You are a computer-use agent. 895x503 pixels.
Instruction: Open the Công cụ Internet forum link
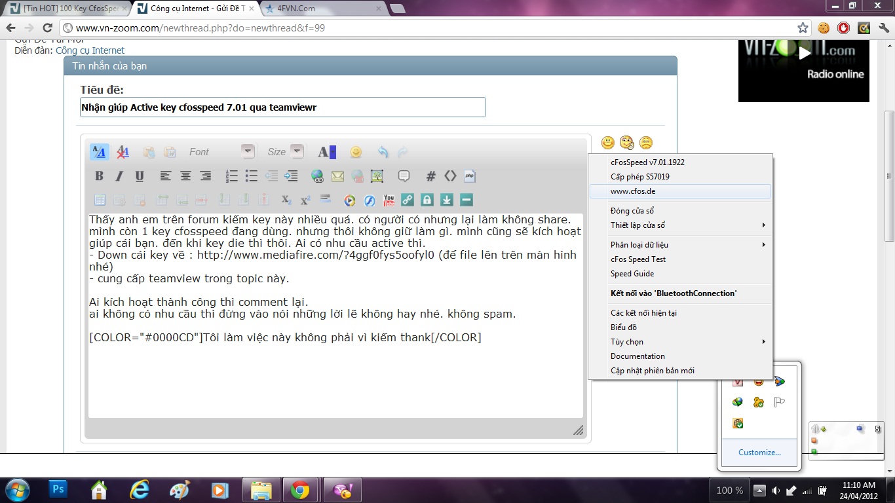click(x=90, y=50)
